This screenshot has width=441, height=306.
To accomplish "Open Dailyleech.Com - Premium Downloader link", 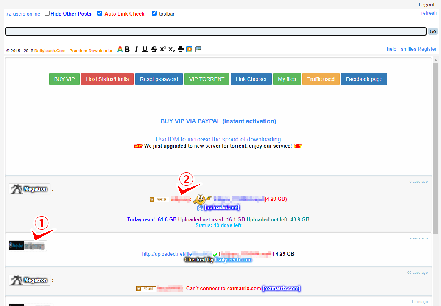I will point(73,51).
